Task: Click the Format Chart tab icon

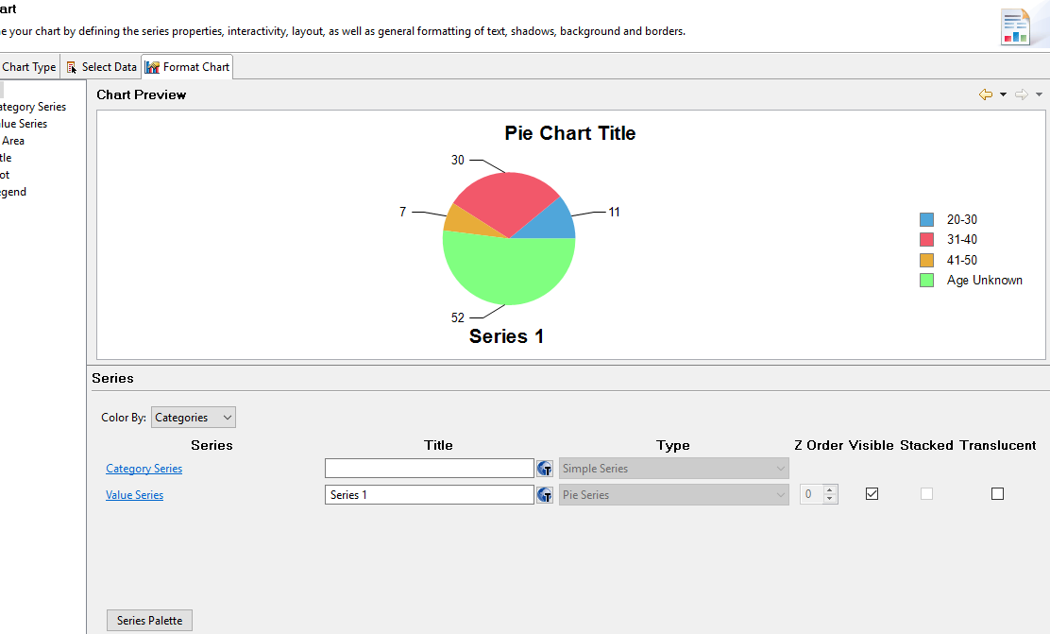Action: (x=153, y=67)
